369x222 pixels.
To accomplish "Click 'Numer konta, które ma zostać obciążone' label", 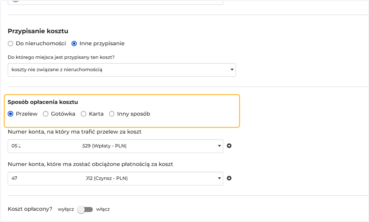I will point(90,164).
